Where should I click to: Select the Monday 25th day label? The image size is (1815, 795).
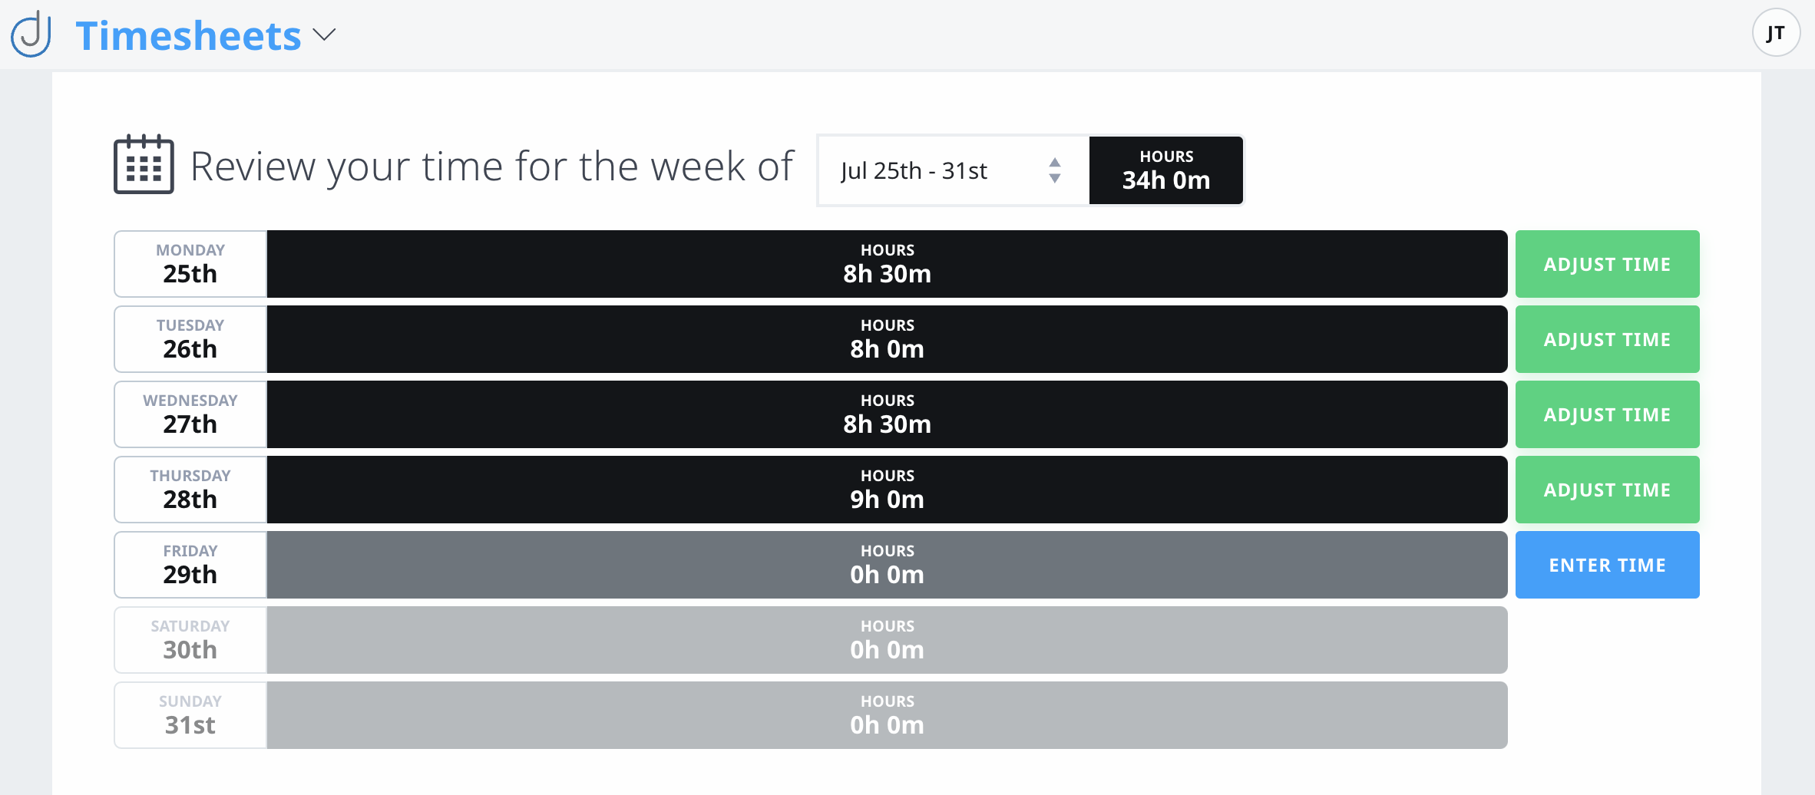coord(190,263)
